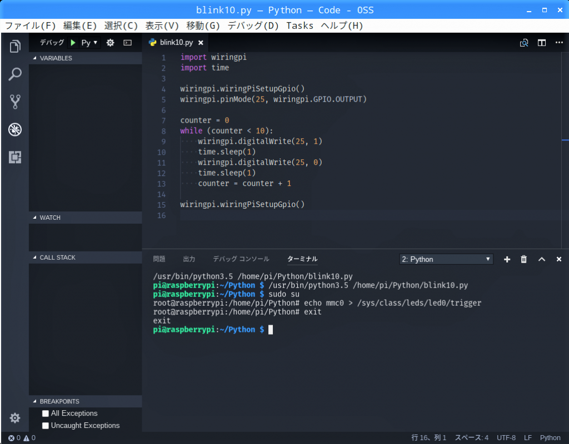Image resolution: width=569 pixels, height=444 pixels.
Task: Click 'wiringpi.pinMode(25, wiringpi.GPIO.OUTPUT)' line
Action: [x=273, y=99]
